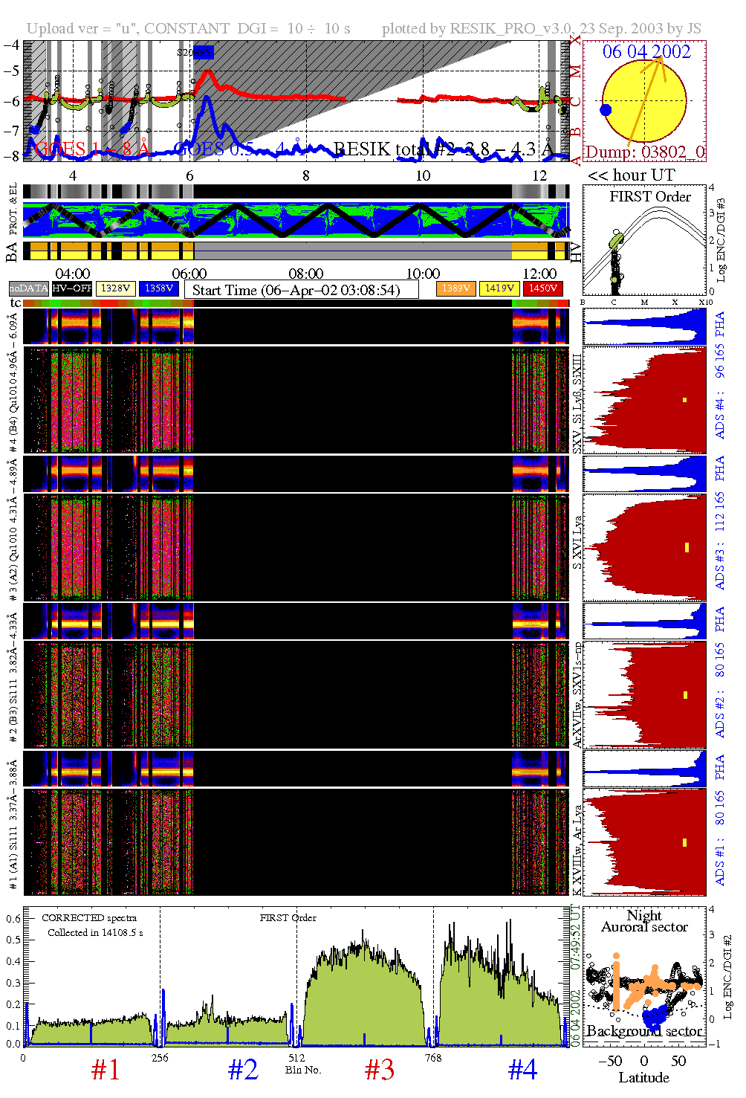Click the blue dot on the solar disk
Viewport: 746px width, 1098px height.
pyautogui.click(x=606, y=110)
